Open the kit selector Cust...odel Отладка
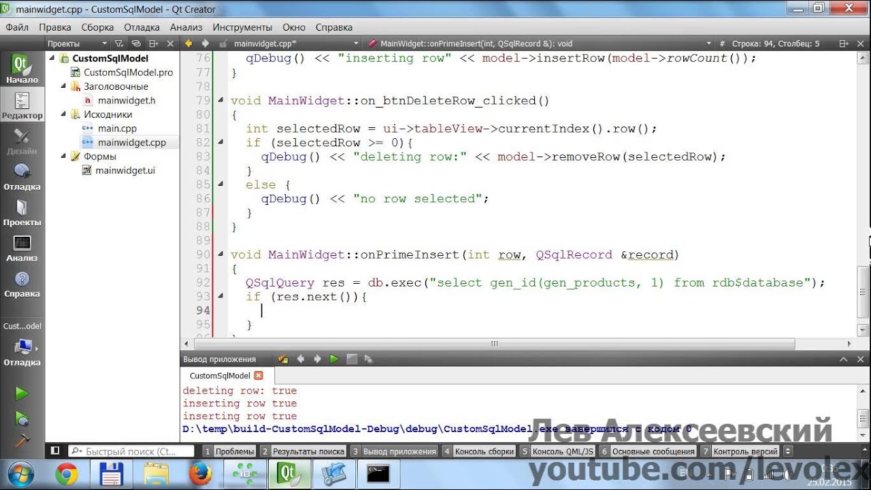The image size is (871, 490). coord(22,344)
